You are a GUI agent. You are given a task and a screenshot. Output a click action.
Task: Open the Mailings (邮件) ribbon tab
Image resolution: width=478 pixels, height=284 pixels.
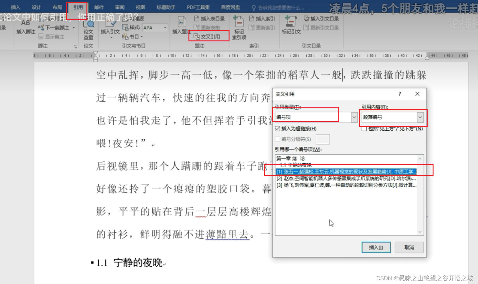pyautogui.click(x=99, y=7)
